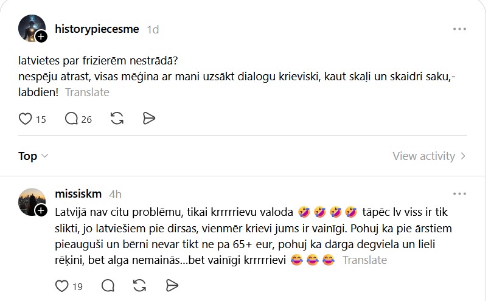Share the historypiecesme post
491x301 pixels.
pyautogui.click(x=149, y=119)
